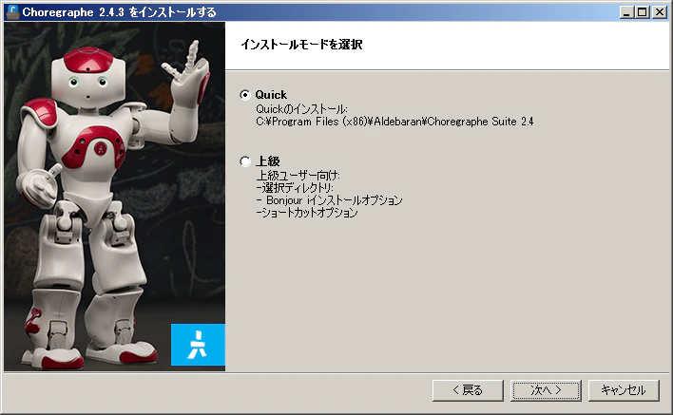This screenshot has height=415, width=673.
Task: Click the blue Aldebaran logo badge
Action: pos(198,345)
